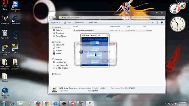
Task: Launch the Fraps desktop shortcut
Action: (x=15, y=49)
